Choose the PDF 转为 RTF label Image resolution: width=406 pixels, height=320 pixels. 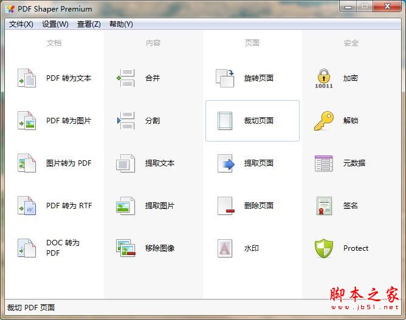[x=69, y=206]
